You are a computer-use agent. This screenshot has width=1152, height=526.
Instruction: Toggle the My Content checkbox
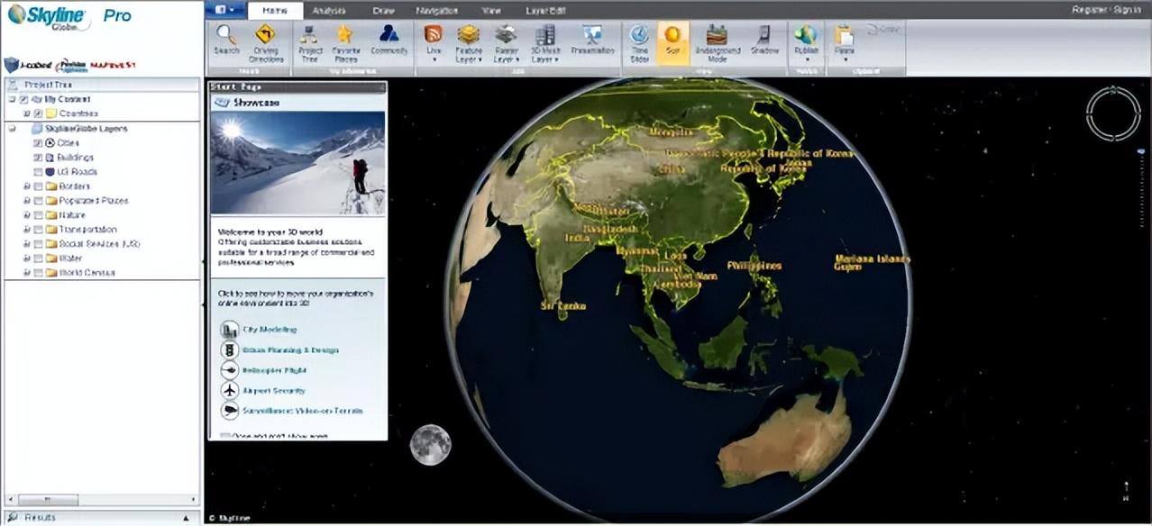[23, 99]
